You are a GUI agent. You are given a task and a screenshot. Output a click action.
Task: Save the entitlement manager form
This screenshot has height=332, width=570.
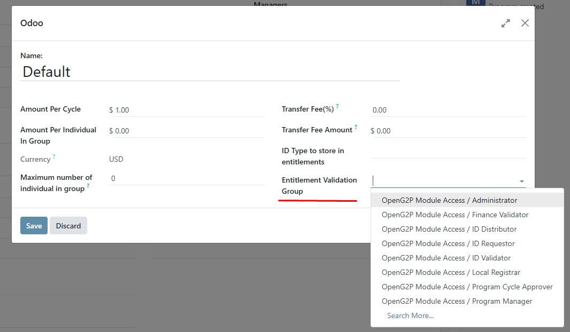click(34, 226)
